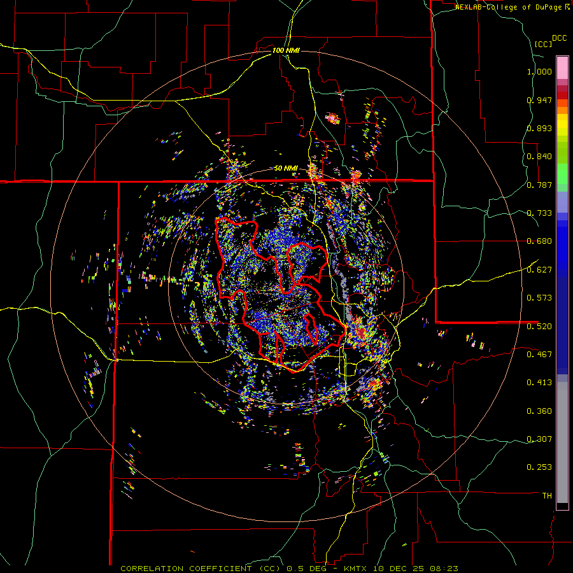Click the [CC] legend heading
Screen dimensions: 573x573
pos(543,44)
